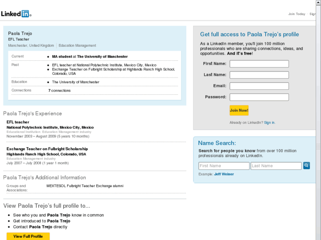The height and width of the screenshot is (240, 321).
Task: Open the Join Today link
Action: point(297,14)
